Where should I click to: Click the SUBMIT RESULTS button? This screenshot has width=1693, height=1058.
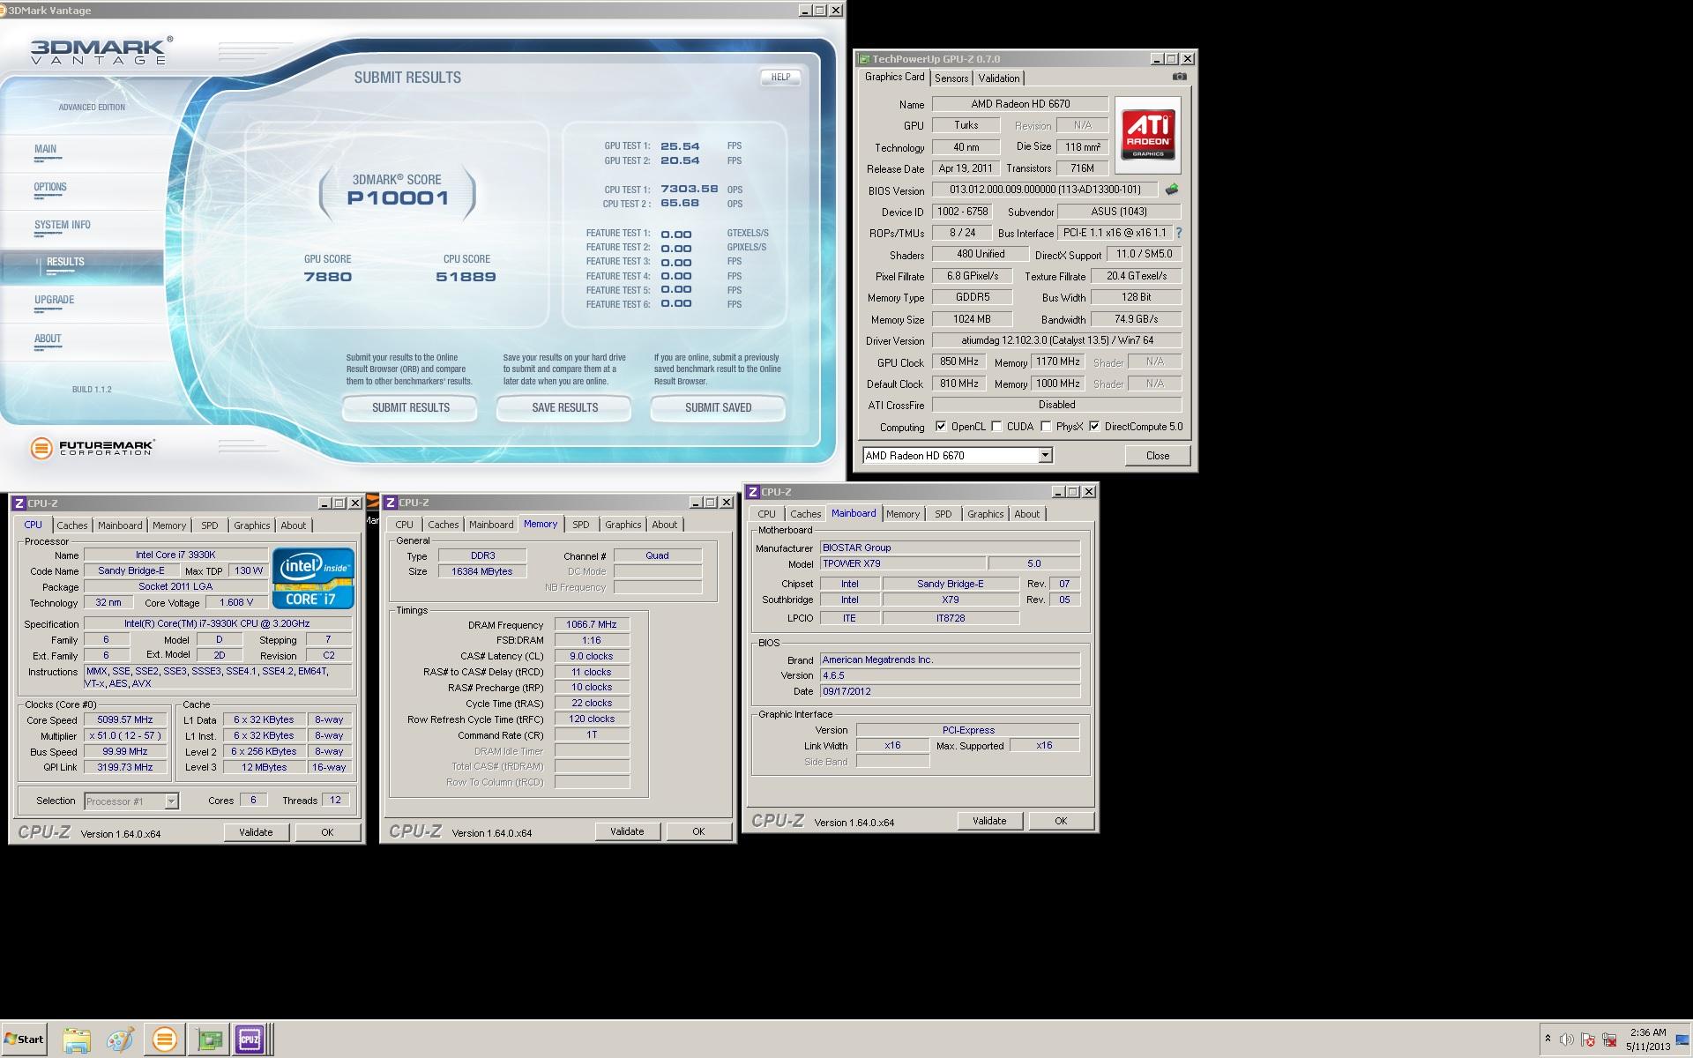point(410,408)
